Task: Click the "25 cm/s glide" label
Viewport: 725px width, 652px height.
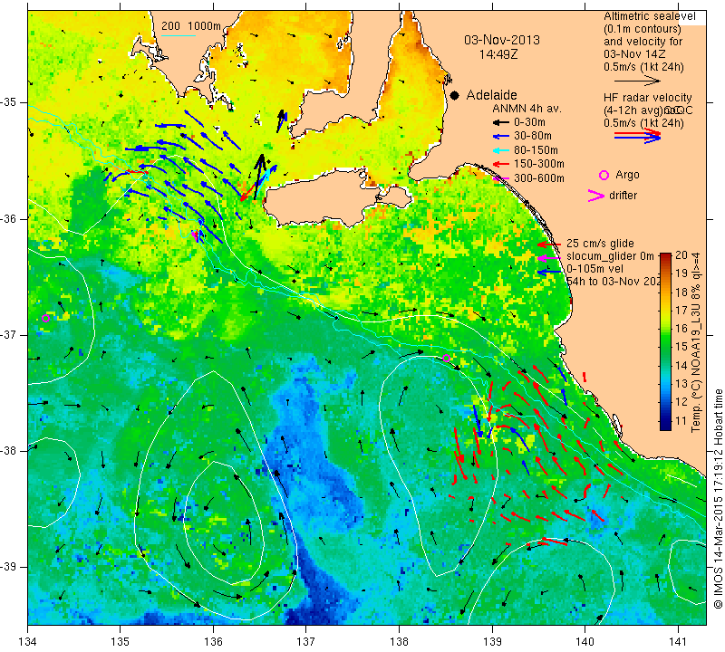Action: click(x=600, y=244)
